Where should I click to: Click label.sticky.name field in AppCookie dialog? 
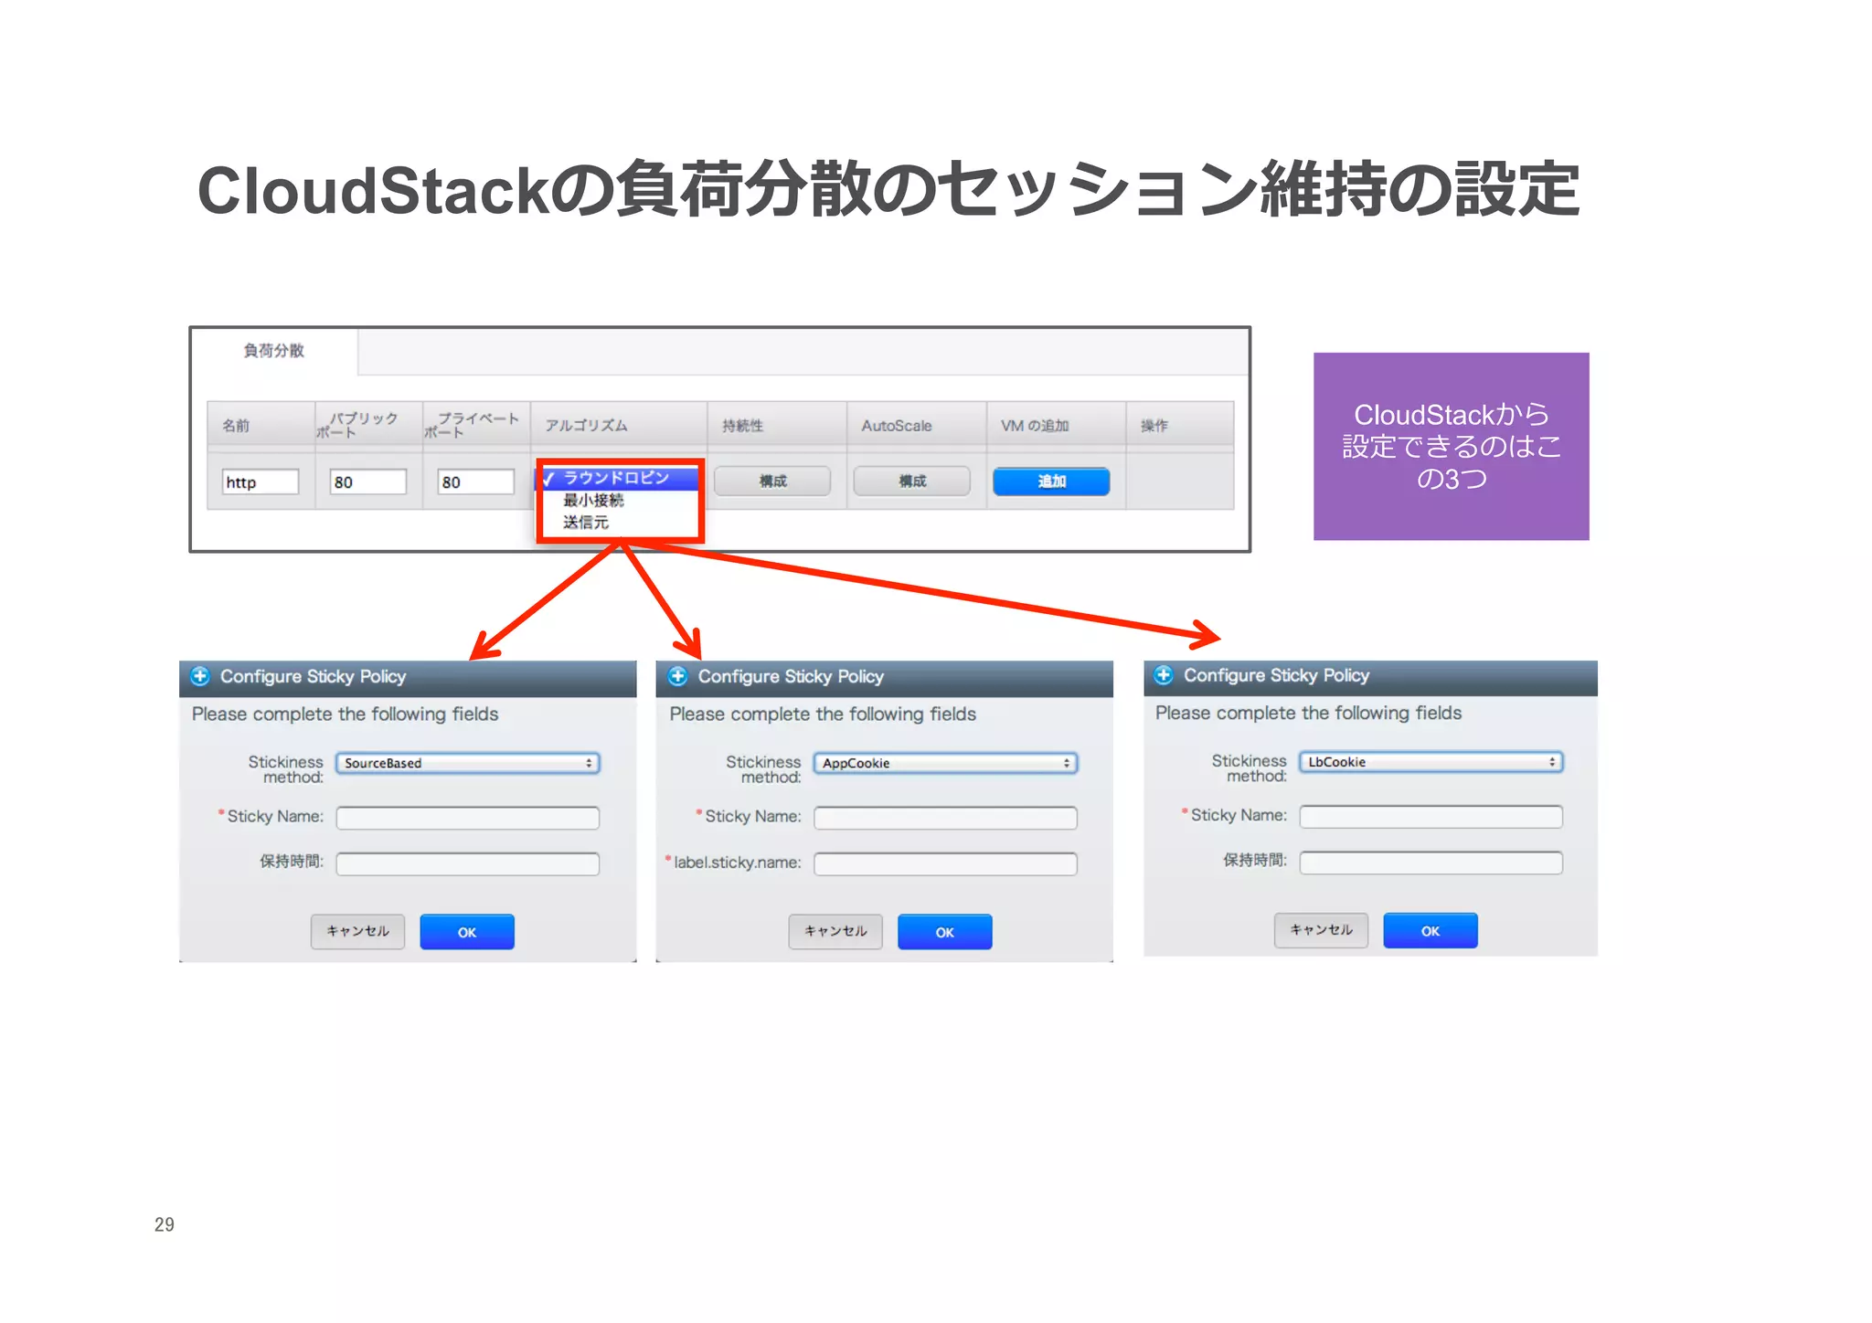(945, 863)
